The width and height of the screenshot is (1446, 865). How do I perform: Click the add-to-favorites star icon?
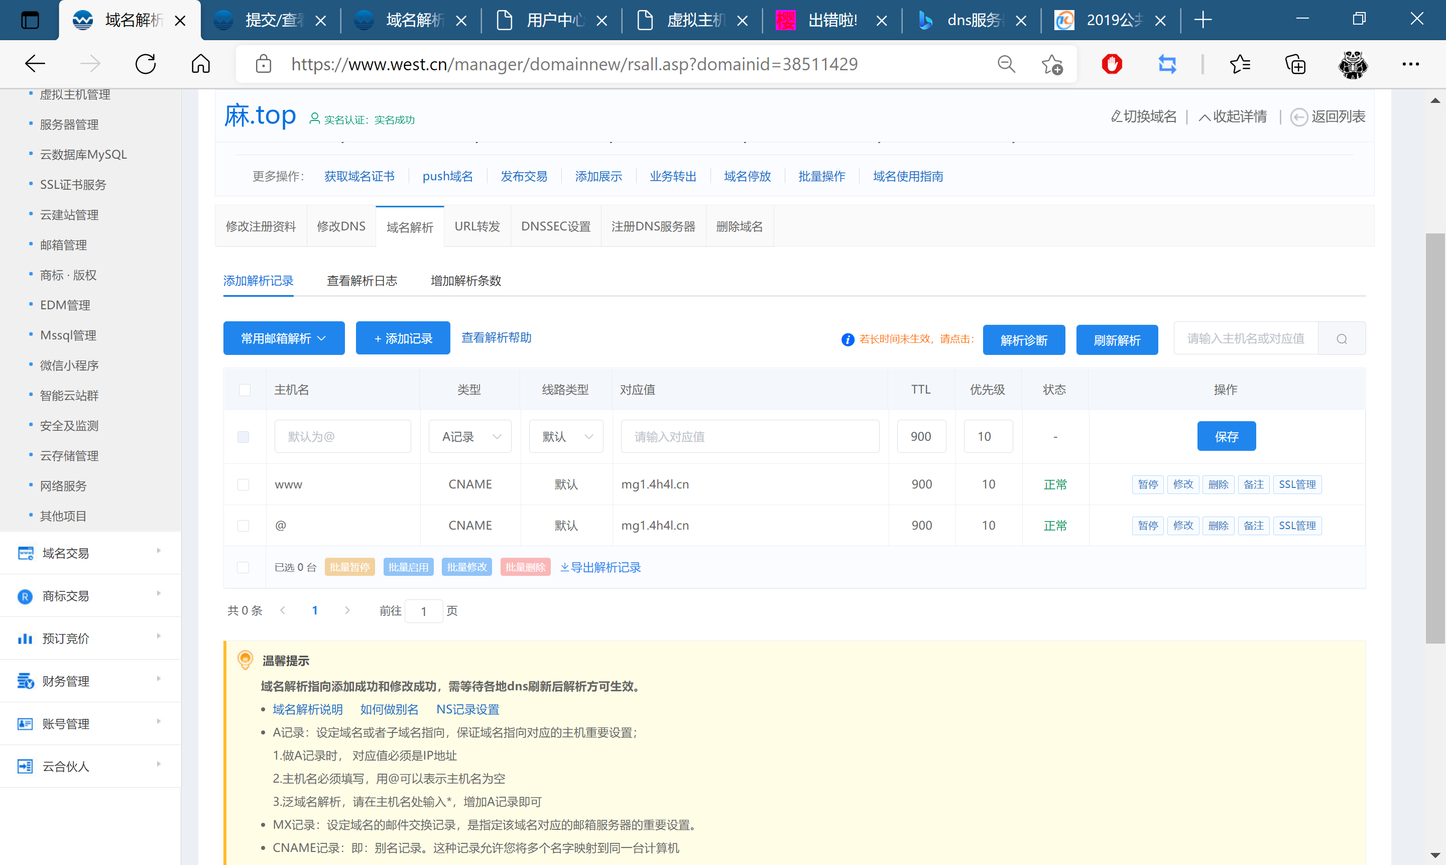point(1052,64)
